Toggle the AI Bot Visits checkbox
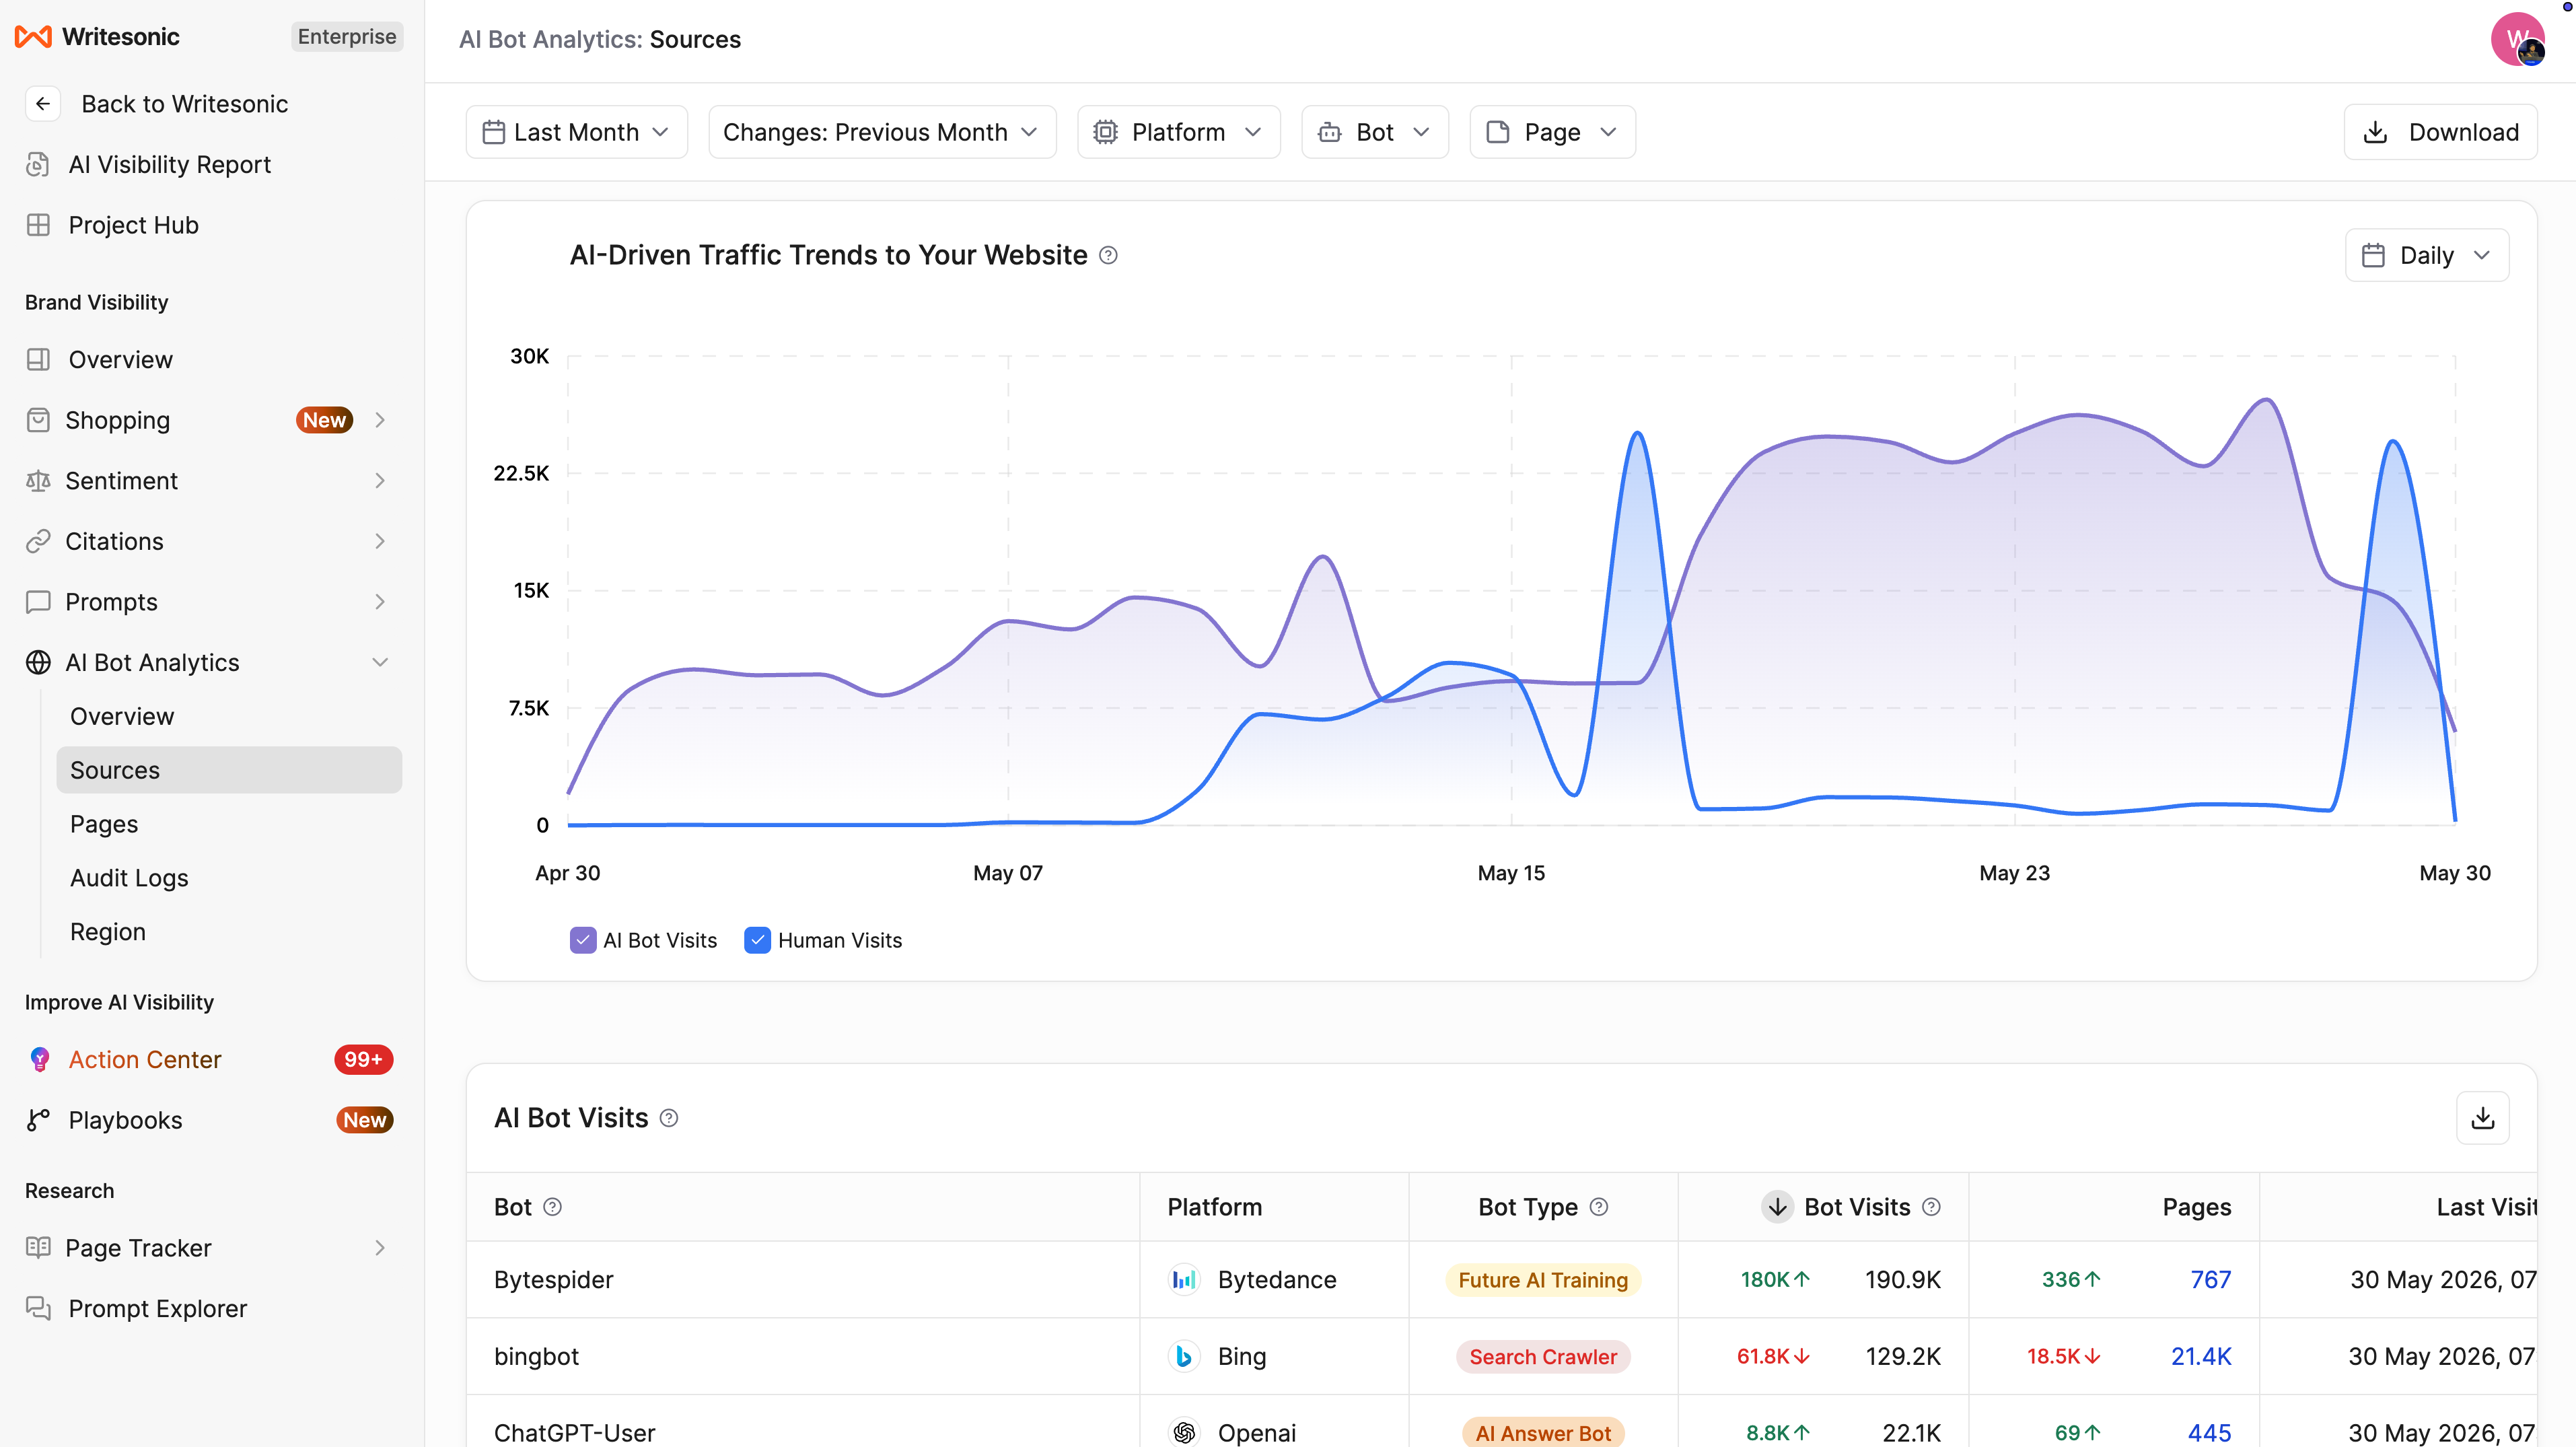Screen dimensions: 2576x1447 pyautogui.click(x=582, y=940)
